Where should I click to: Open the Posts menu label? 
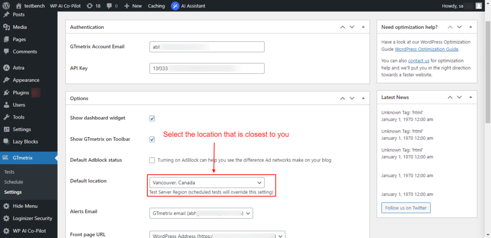click(19, 14)
